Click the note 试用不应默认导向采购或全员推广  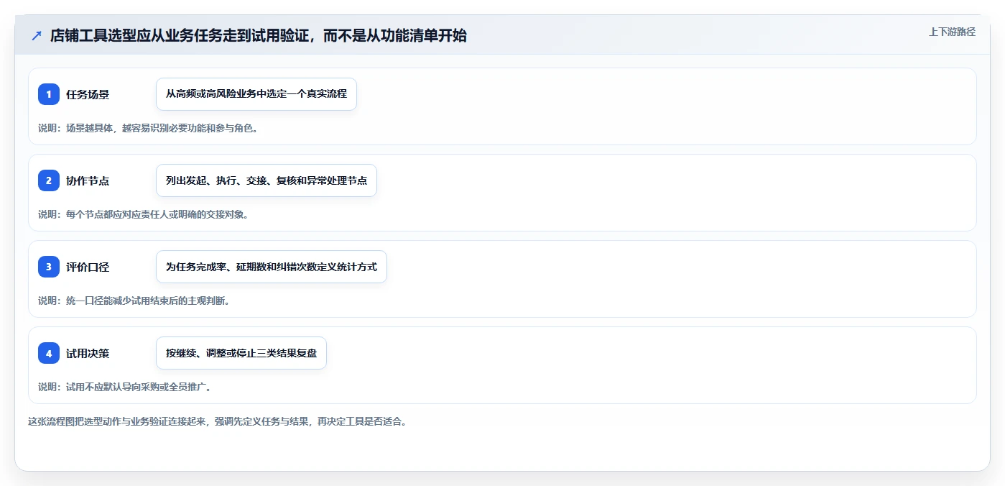pyautogui.click(x=124, y=387)
